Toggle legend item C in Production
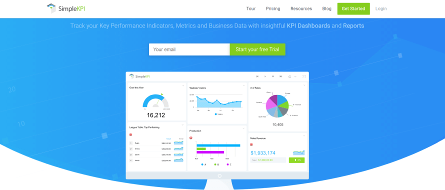The height and width of the screenshot is (190, 445). [x=228, y=164]
